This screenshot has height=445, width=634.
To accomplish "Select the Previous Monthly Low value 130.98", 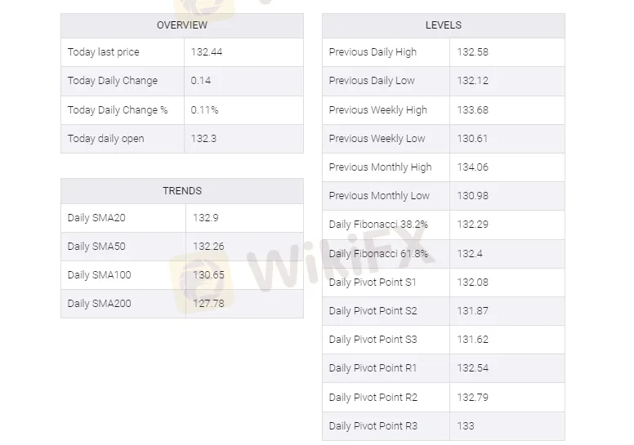I will pos(473,196).
